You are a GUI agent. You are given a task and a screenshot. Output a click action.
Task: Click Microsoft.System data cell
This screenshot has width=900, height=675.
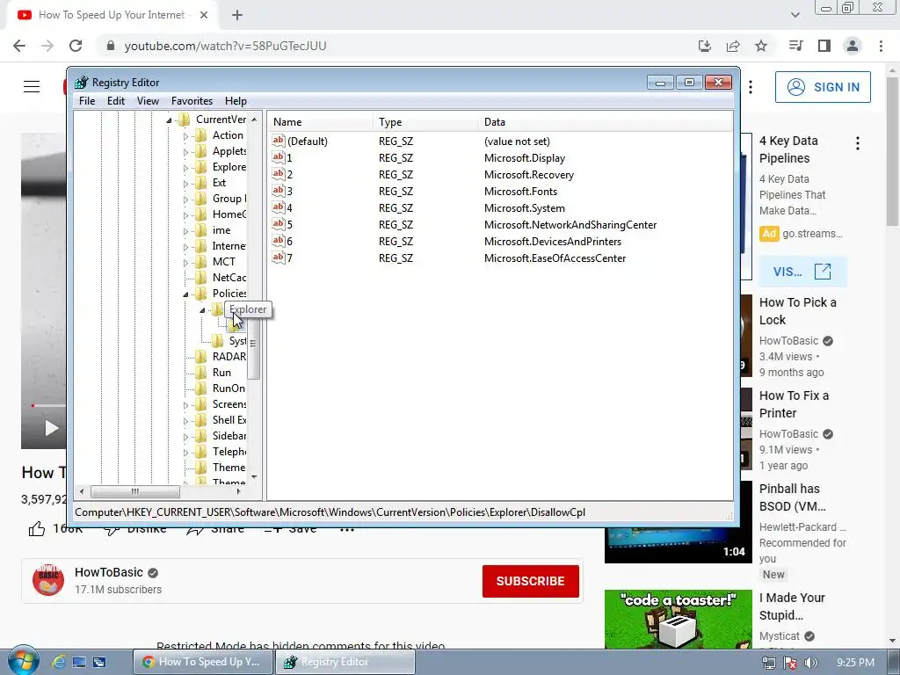(524, 208)
